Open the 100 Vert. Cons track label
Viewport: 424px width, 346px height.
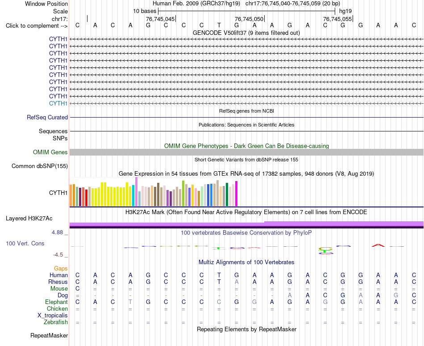[25, 243]
